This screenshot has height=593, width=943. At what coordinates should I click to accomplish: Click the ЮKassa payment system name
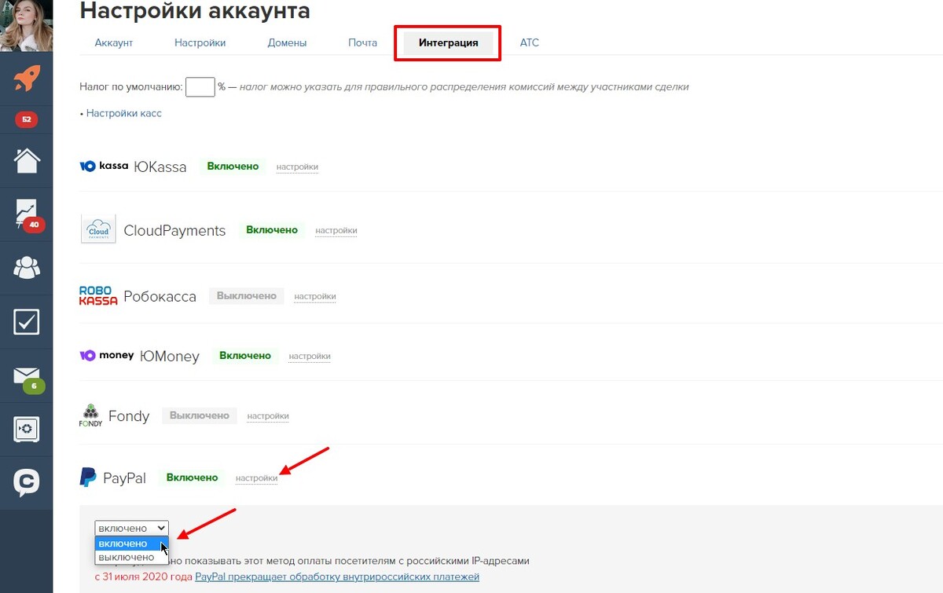[160, 167]
